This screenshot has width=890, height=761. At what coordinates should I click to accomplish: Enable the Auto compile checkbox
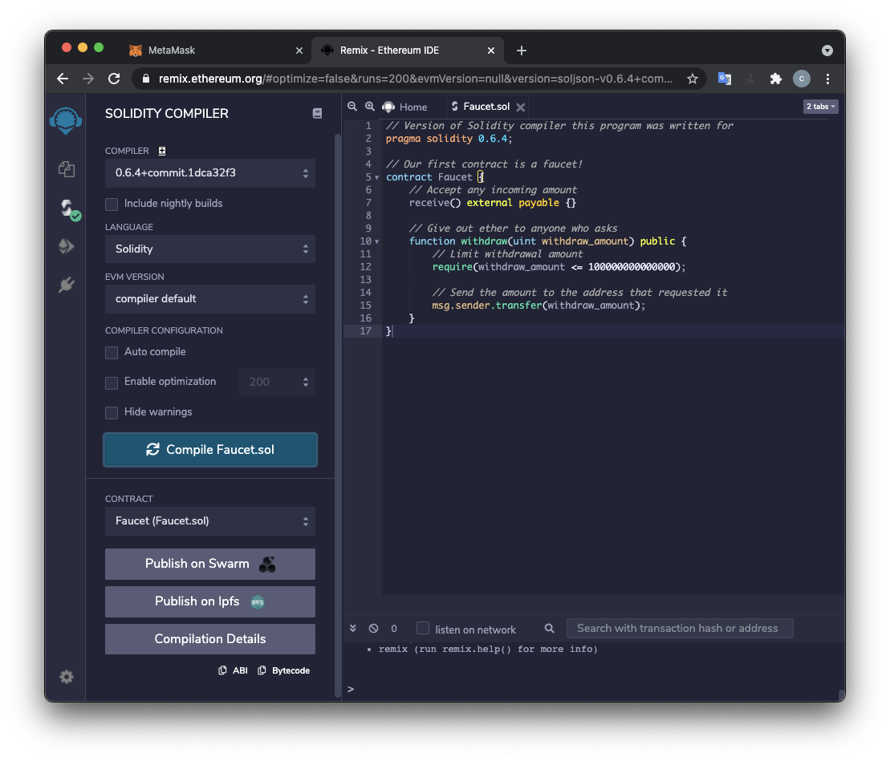point(112,353)
